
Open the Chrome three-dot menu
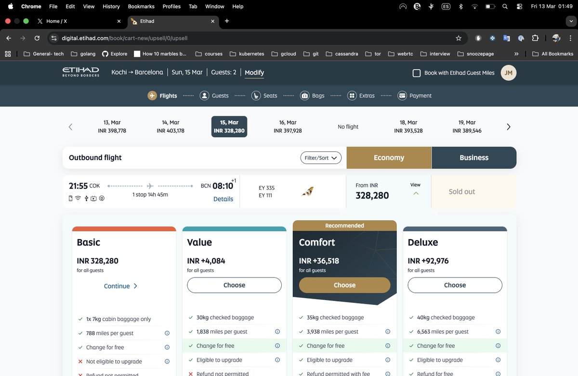(570, 38)
